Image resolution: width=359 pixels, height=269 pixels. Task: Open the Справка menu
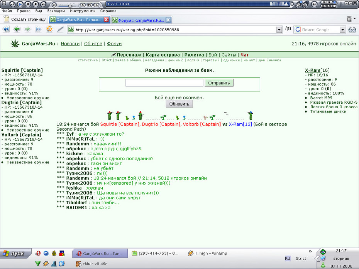pos(108,11)
